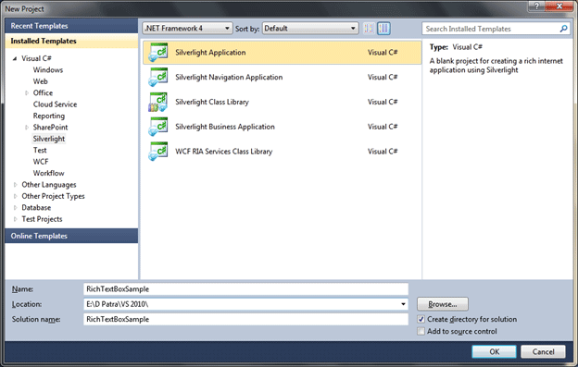Collapse the Visual C# tree node

point(15,58)
